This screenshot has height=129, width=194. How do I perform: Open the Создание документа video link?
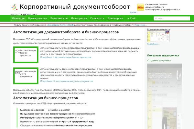[159, 61]
